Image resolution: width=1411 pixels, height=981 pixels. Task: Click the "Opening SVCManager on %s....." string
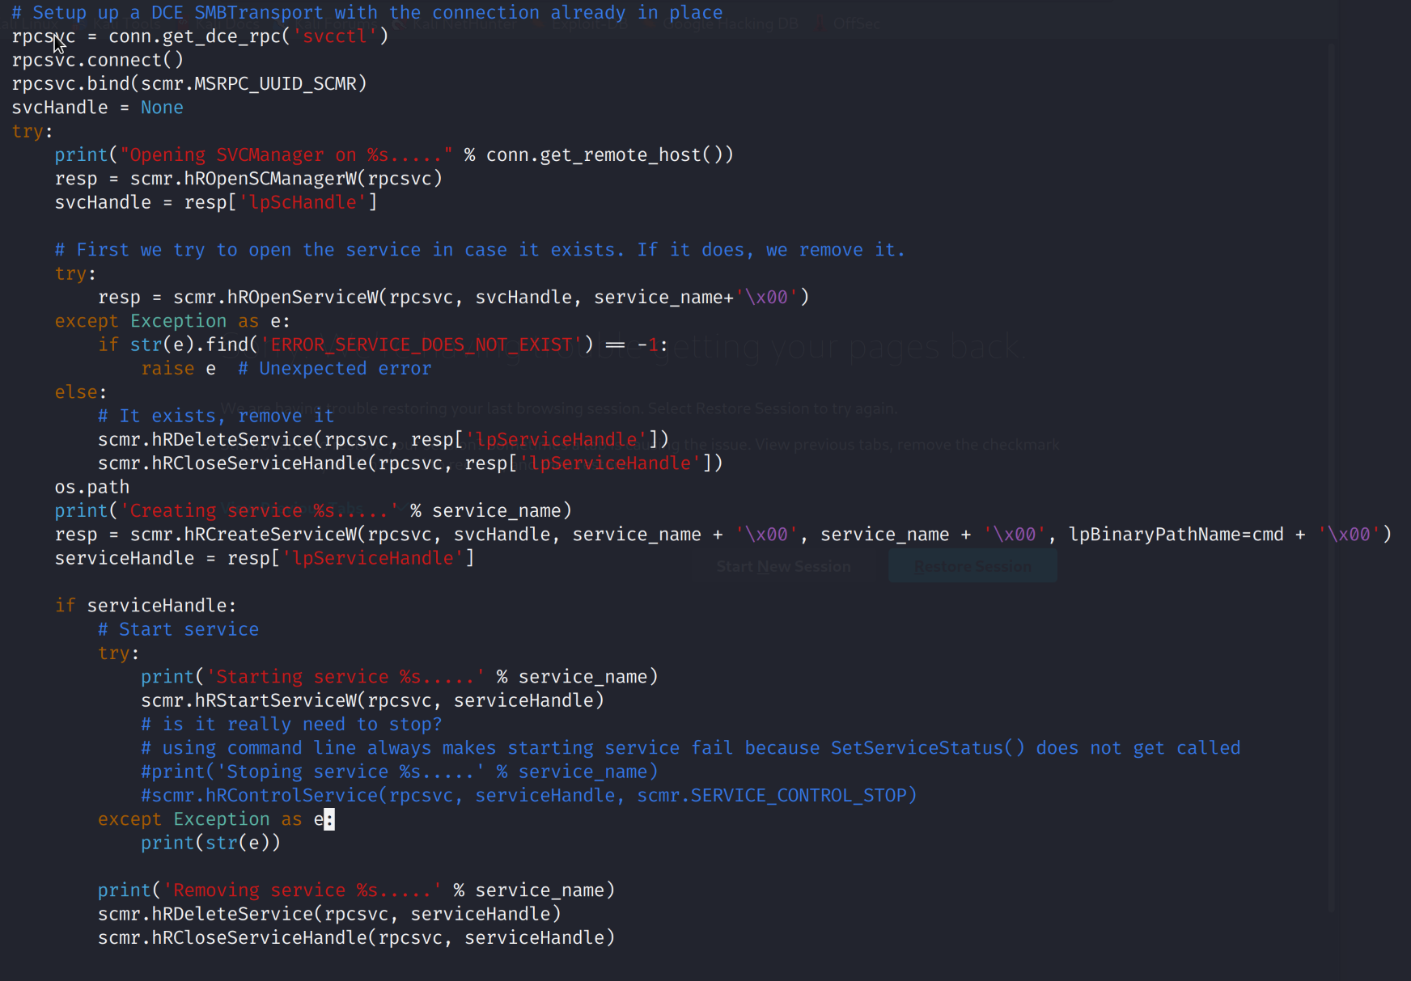tap(286, 155)
